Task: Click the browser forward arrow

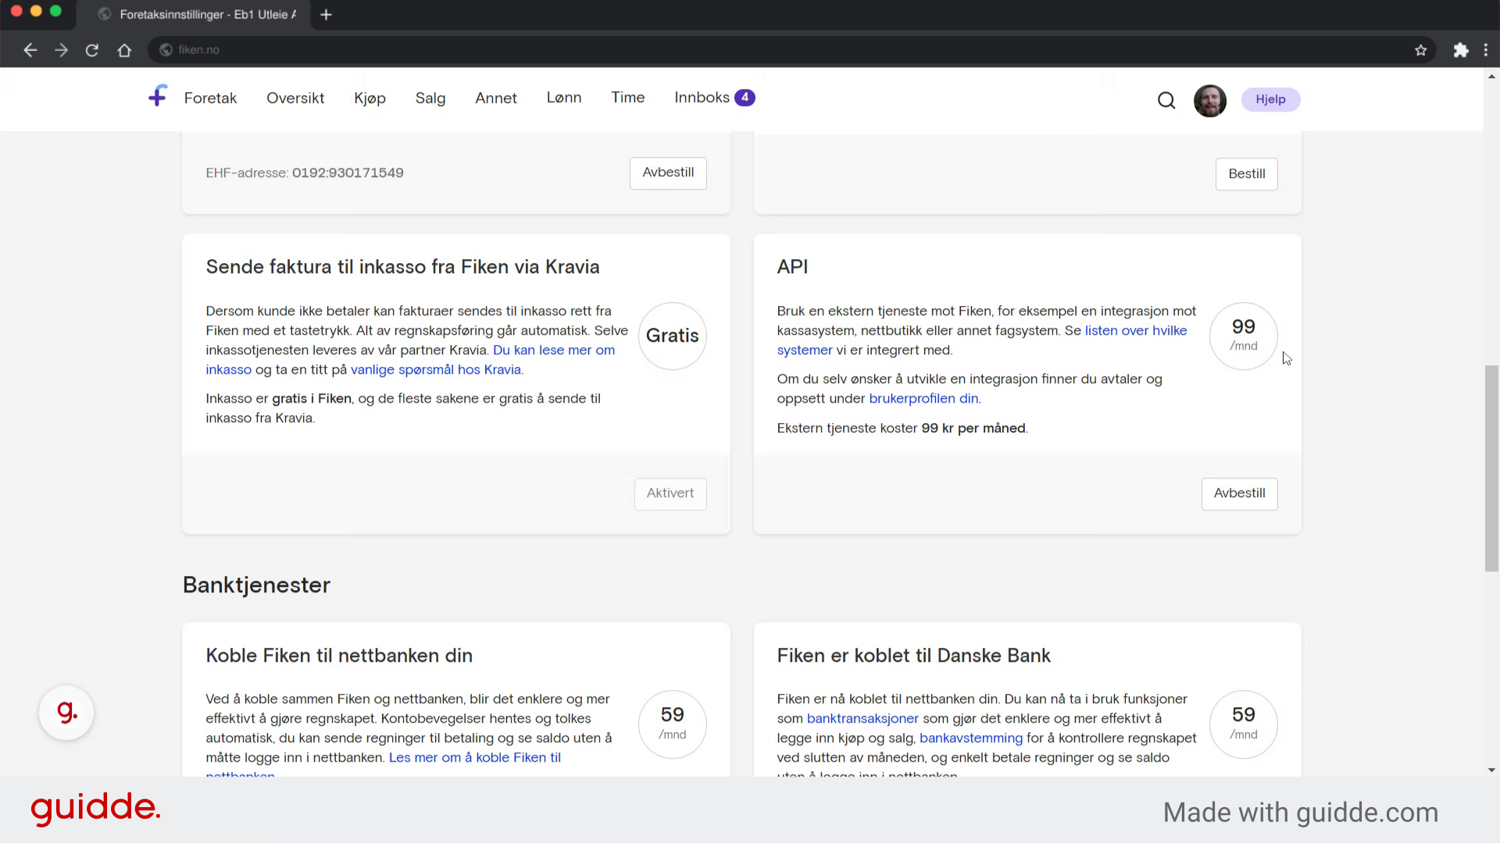Action: pyautogui.click(x=61, y=50)
